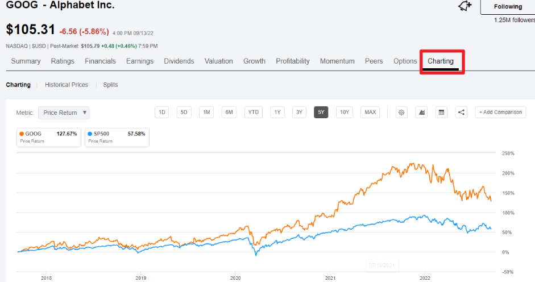The height and width of the screenshot is (282, 535).
Task: Open the Ratings tab
Action: pos(63,61)
